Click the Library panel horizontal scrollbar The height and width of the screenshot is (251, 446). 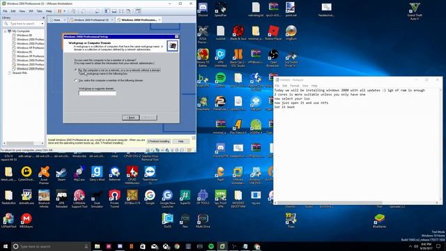(x=24, y=143)
